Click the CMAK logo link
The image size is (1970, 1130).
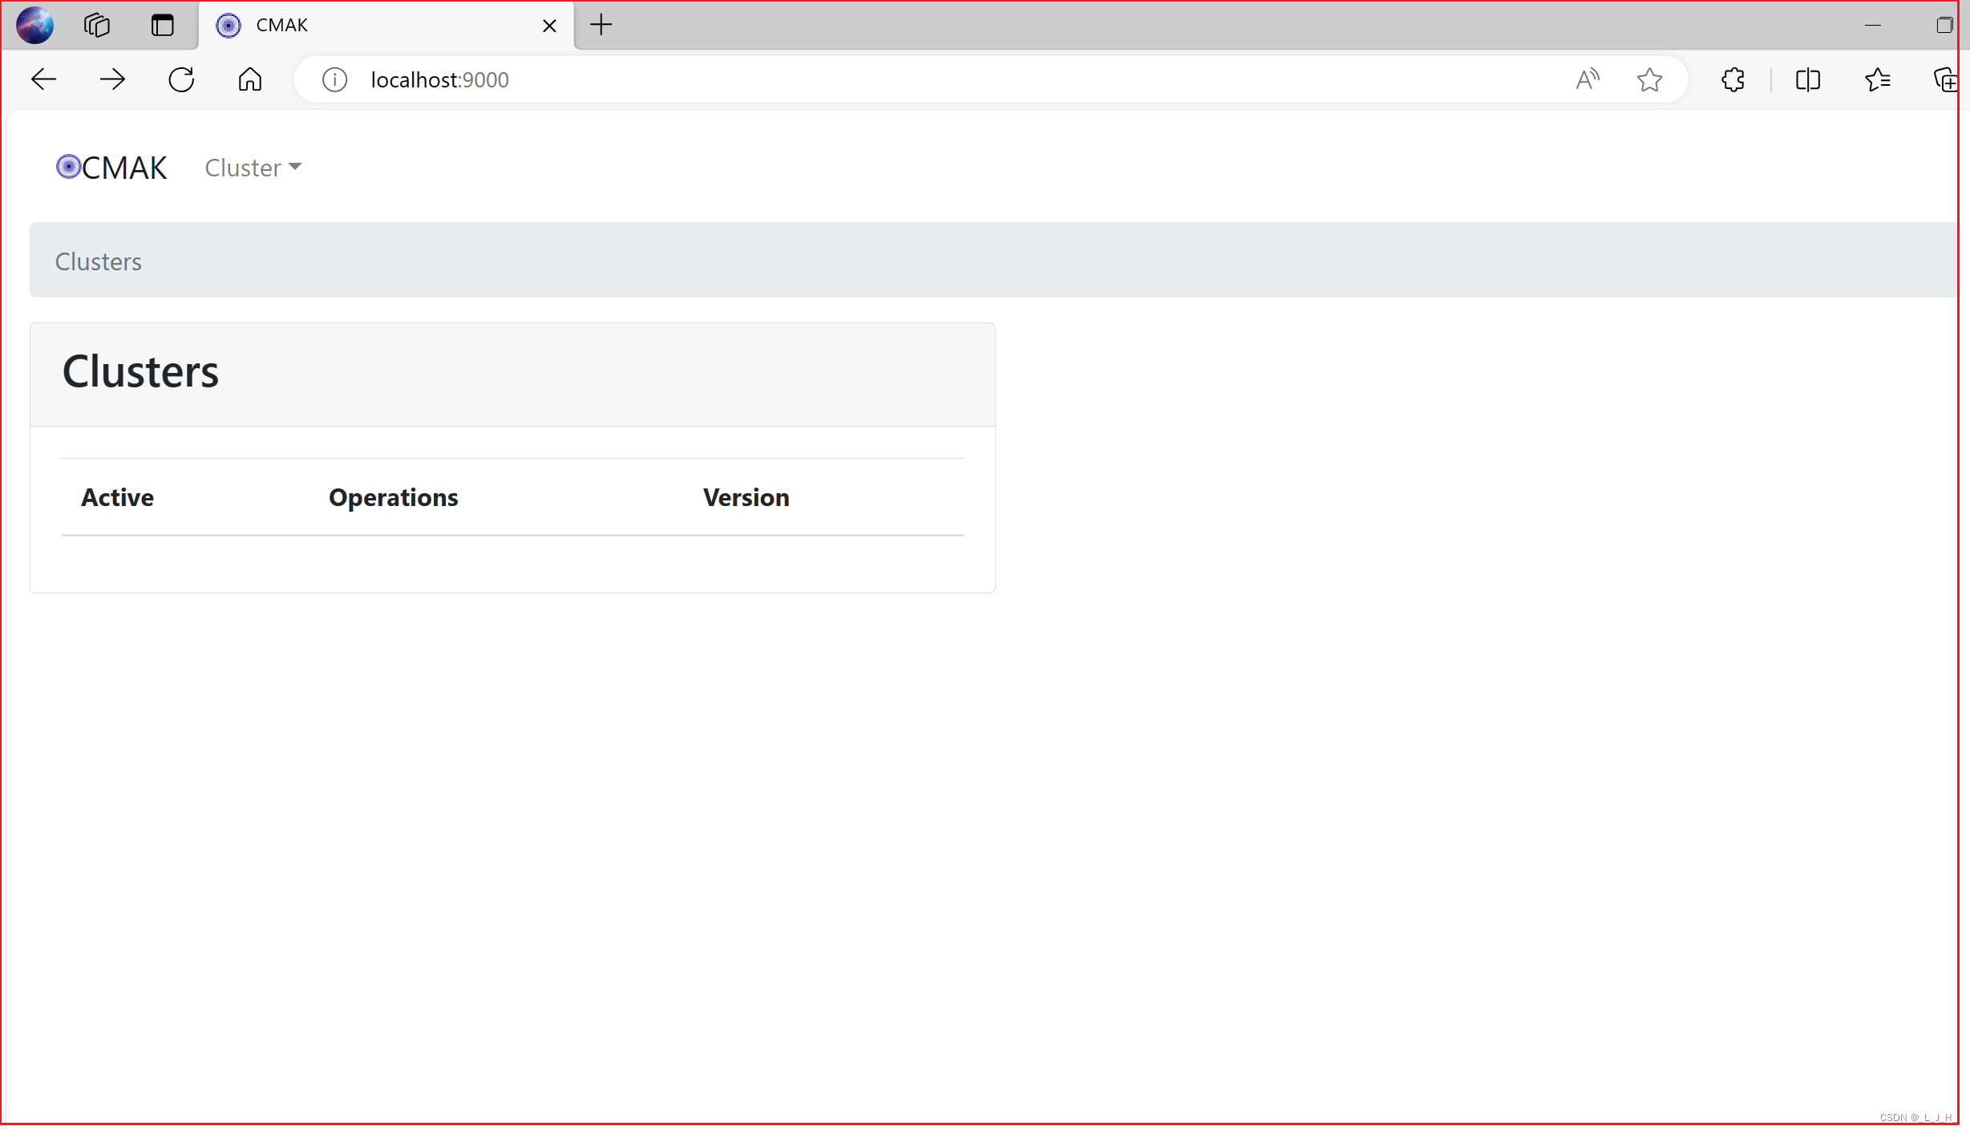[x=111, y=168]
